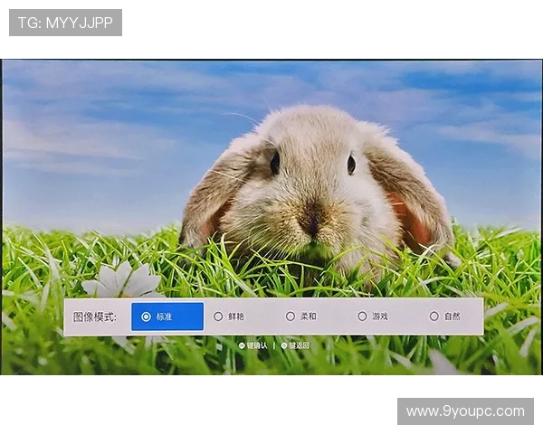Click the white flower in the grass
This screenshot has height=434, width=543.
127,280
